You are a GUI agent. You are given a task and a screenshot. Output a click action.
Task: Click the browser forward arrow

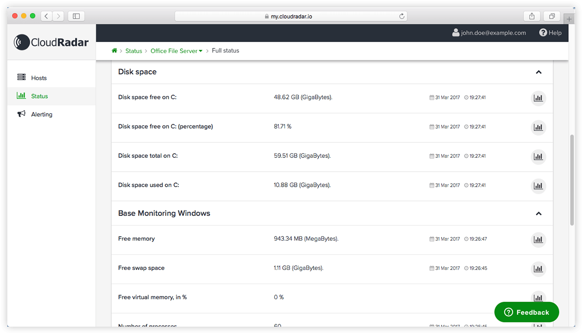58,16
